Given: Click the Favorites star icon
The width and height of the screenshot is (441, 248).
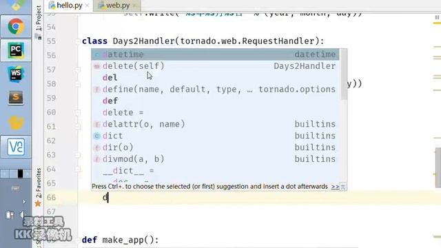Looking at the screenshot, I should click(x=38, y=204).
